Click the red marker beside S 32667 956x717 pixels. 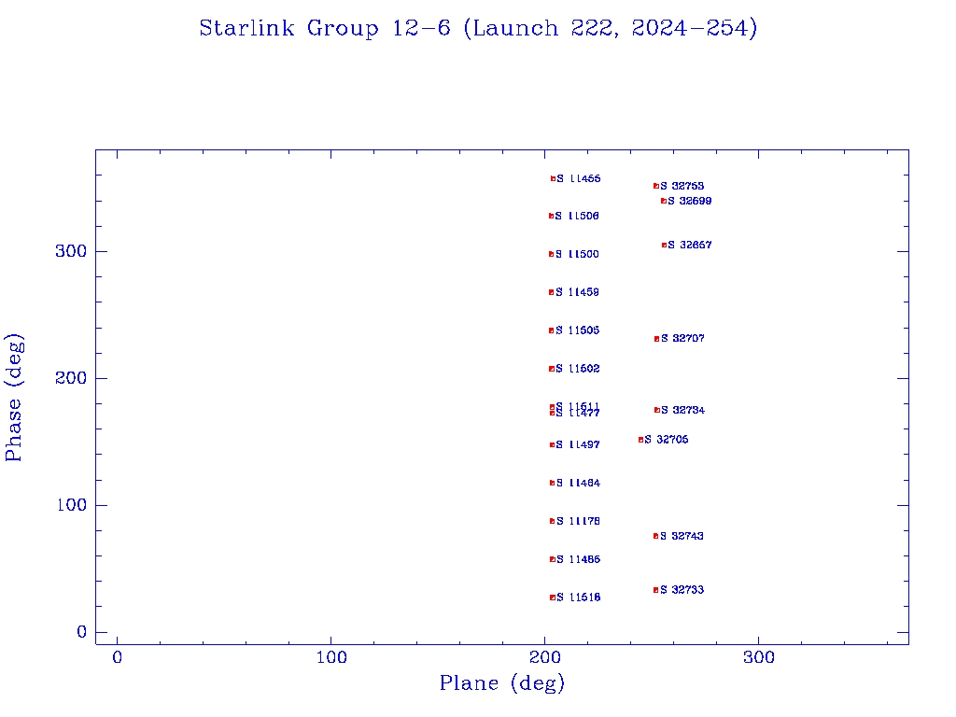[x=664, y=246]
